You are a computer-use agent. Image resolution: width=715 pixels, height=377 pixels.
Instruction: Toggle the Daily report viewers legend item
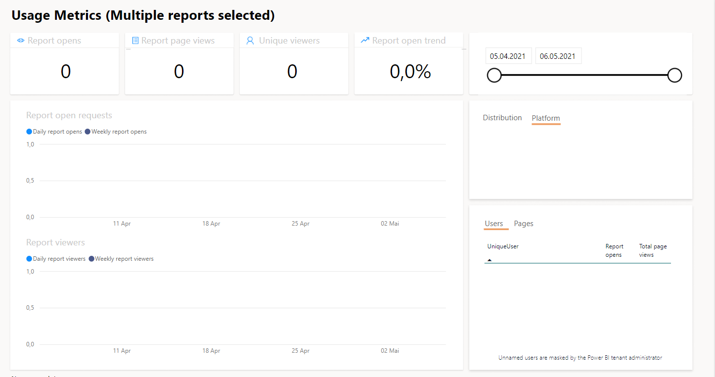(x=56, y=259)
